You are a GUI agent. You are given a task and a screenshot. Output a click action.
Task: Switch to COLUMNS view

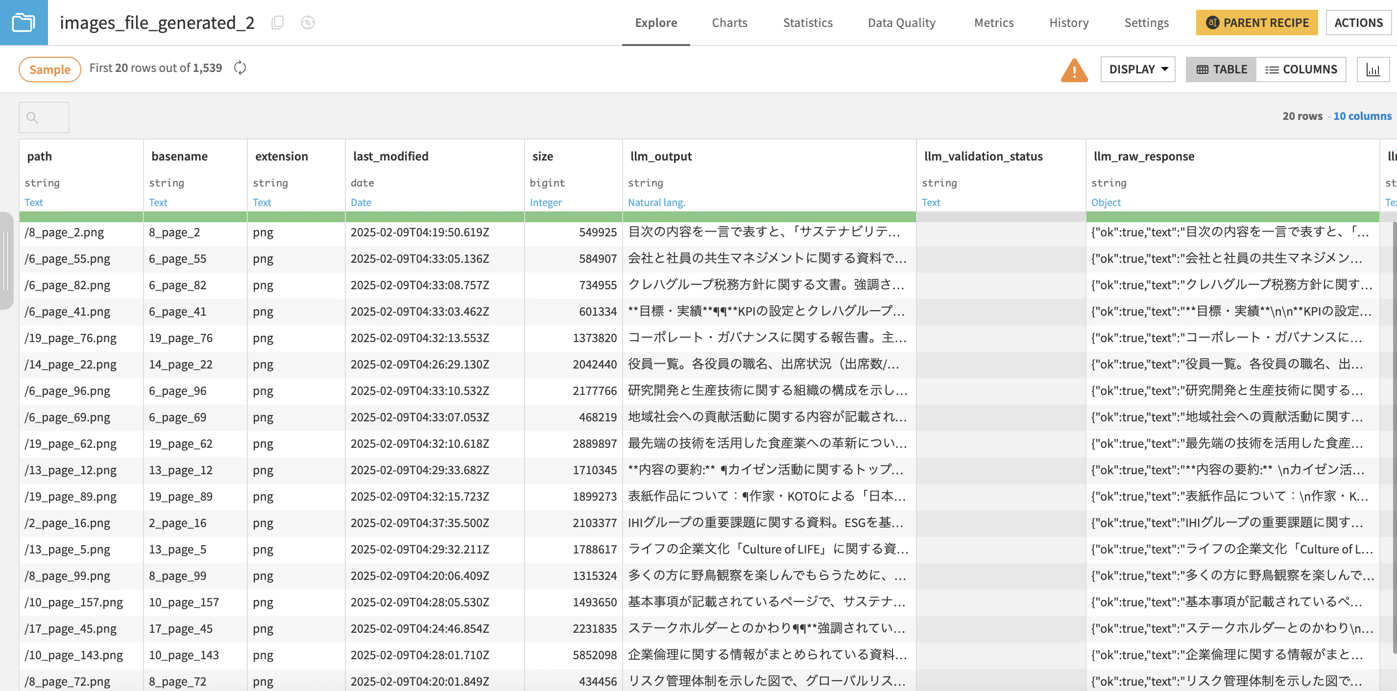tap(1301, 69)
